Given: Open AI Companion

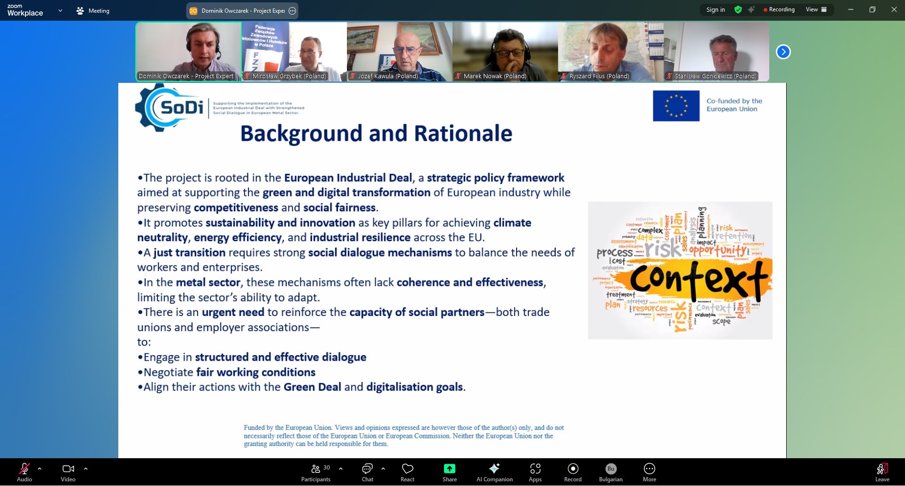Looking at the screenshot, I should [494, 472].
